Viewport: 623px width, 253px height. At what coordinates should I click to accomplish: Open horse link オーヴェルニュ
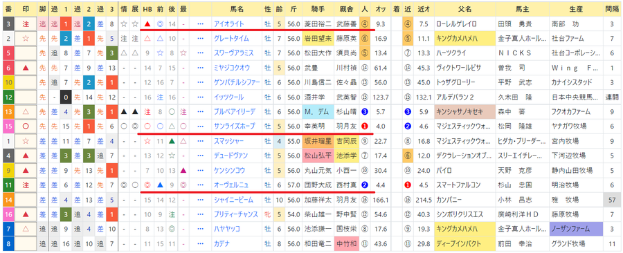pyautogui.click(x=231, y=185)
